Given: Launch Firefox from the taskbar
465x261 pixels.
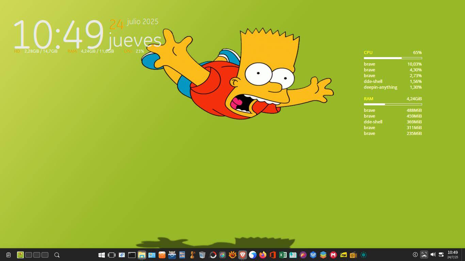Looking at the screenshot, I should pyautogui.click(x=263, y=255).
